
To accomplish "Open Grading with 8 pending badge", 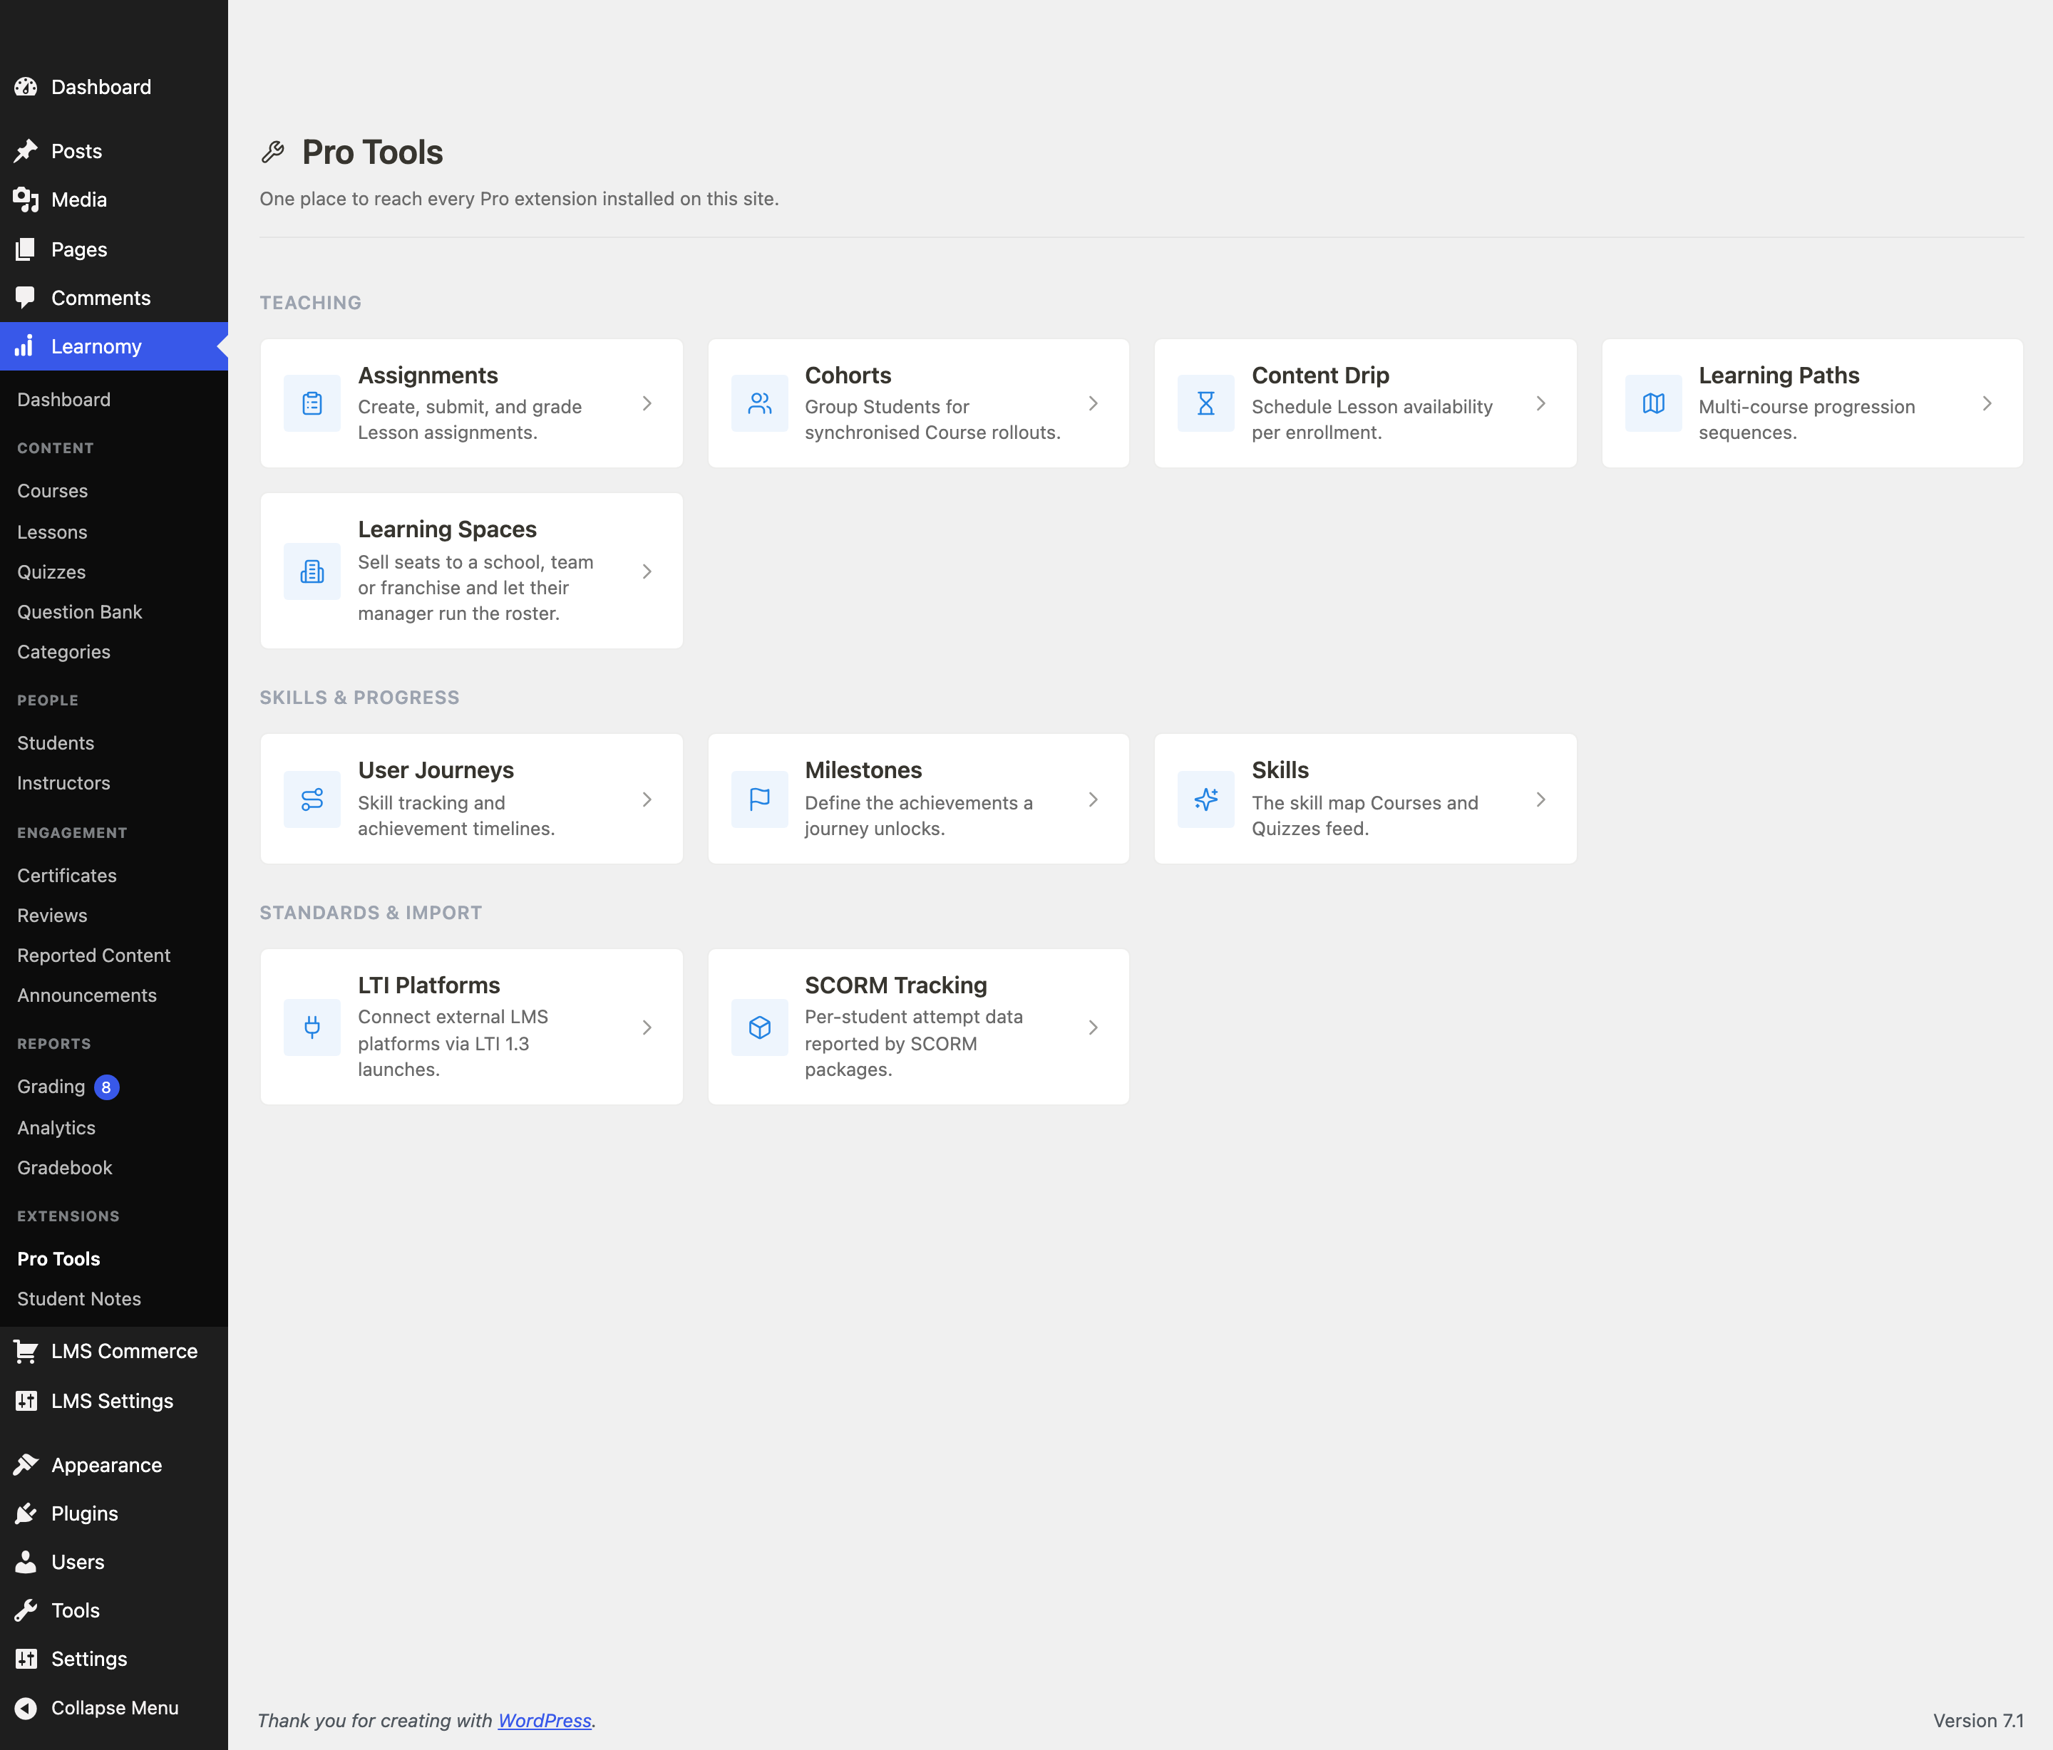I will [68, 1087].
